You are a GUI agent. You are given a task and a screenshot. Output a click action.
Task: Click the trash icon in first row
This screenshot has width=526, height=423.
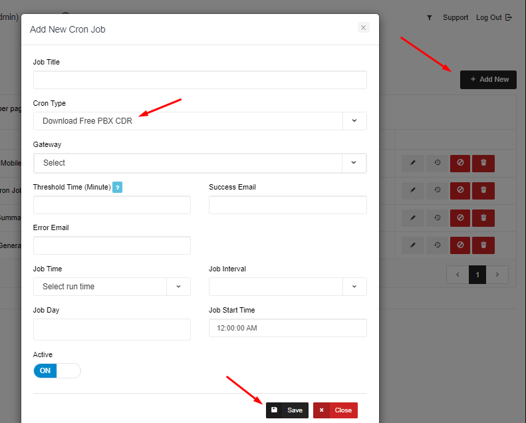pos(483,163)
